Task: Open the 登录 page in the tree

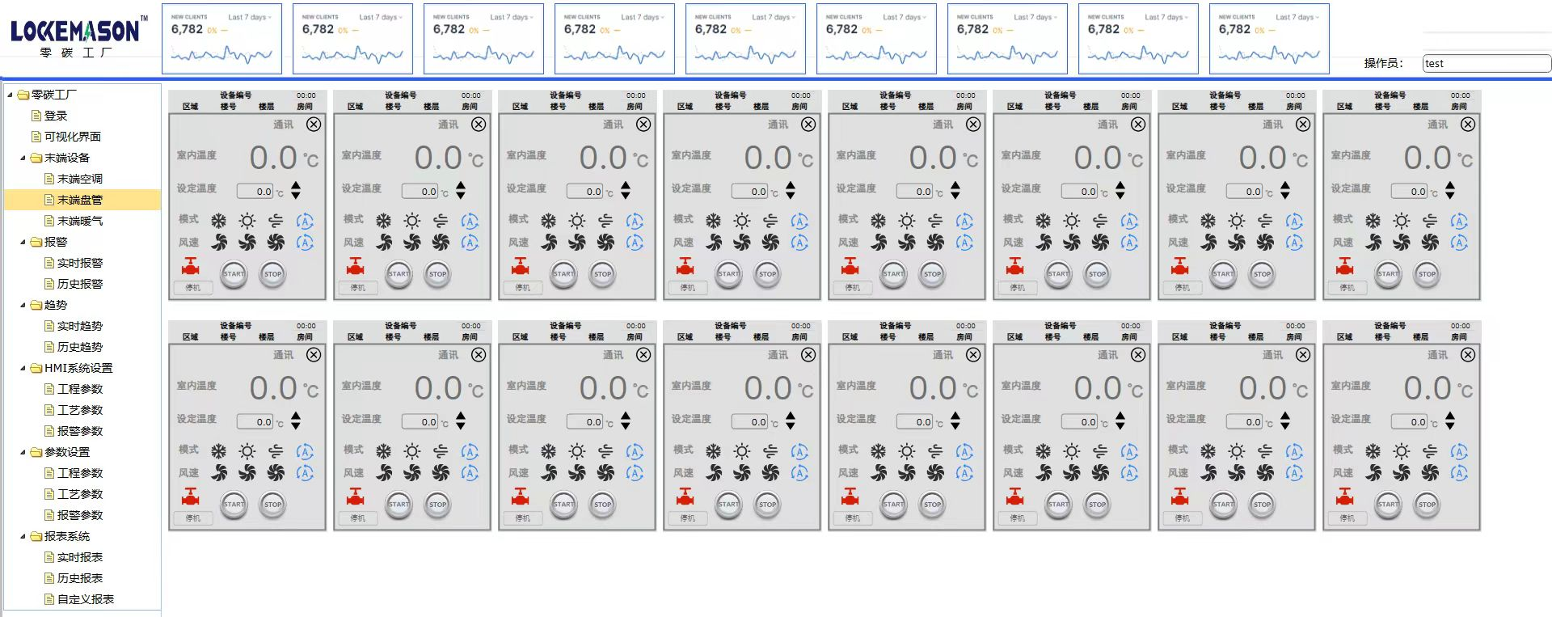Action: click(56, 116)
